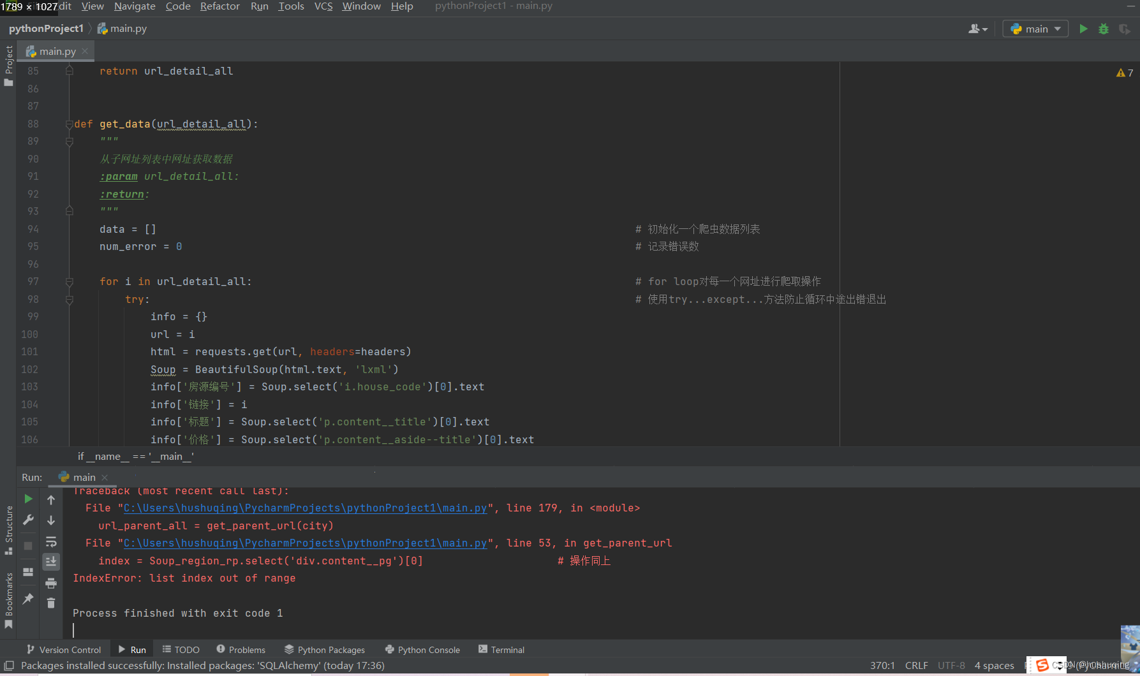
Task: Open line 53 traceback file link
Action: point(305,543)
